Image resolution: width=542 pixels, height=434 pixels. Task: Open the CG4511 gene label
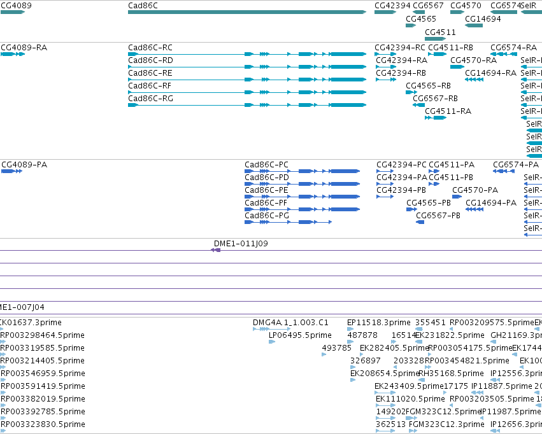[x=440, y=32]
